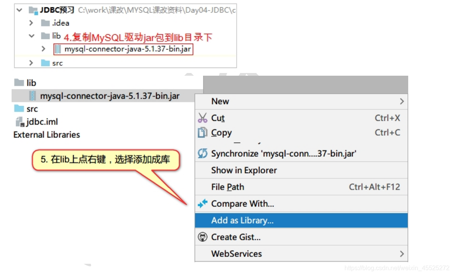The width and height of the screenshot is (453, 275).
Task: Click the .idea folder icon
Action: 45,23
